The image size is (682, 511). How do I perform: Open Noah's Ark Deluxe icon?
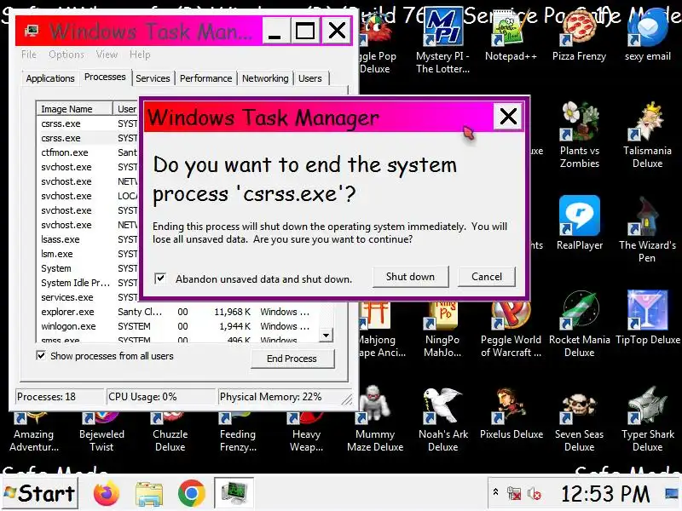443,418
